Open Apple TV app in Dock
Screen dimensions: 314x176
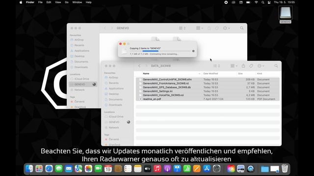tap(148, 169)
